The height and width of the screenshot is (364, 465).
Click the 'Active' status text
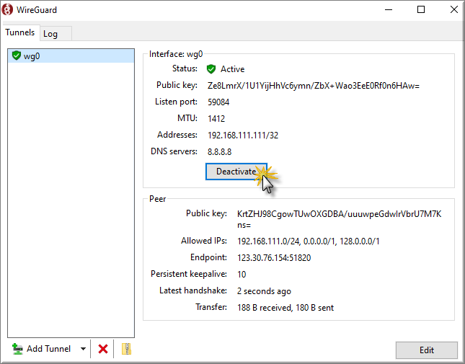pyautogui.click(x=232, y=69)
